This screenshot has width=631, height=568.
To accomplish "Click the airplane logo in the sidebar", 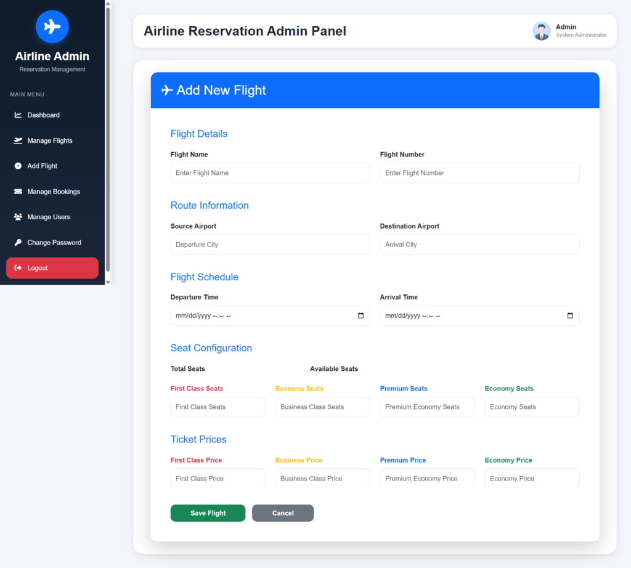I will pos(52,26).
